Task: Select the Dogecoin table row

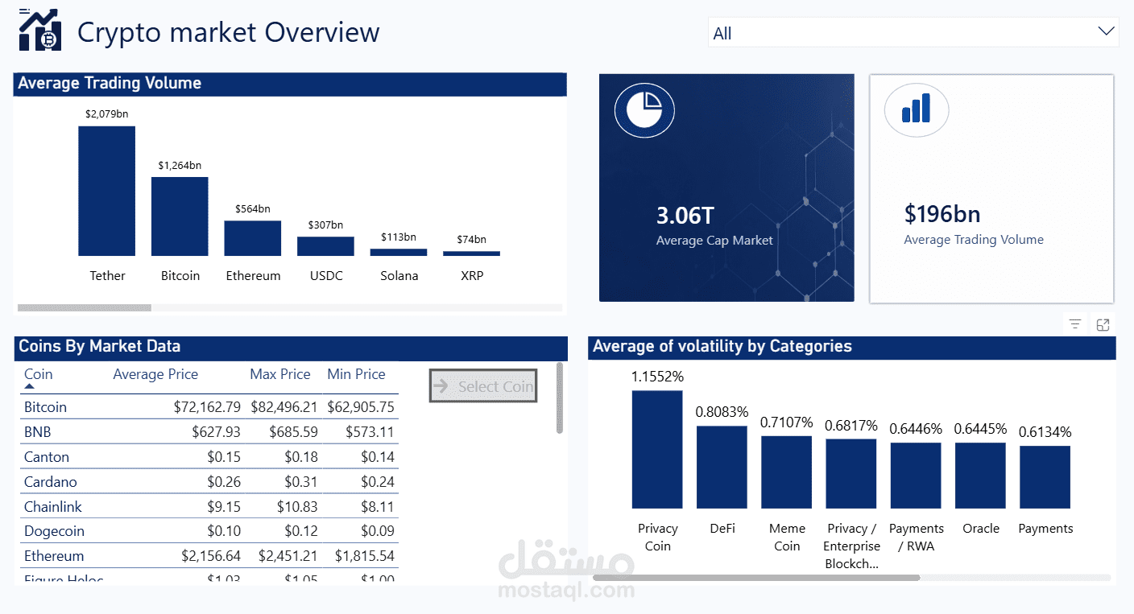Action: click(209, 531)
